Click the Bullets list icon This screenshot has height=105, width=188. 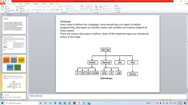click(x=52, y=7)
